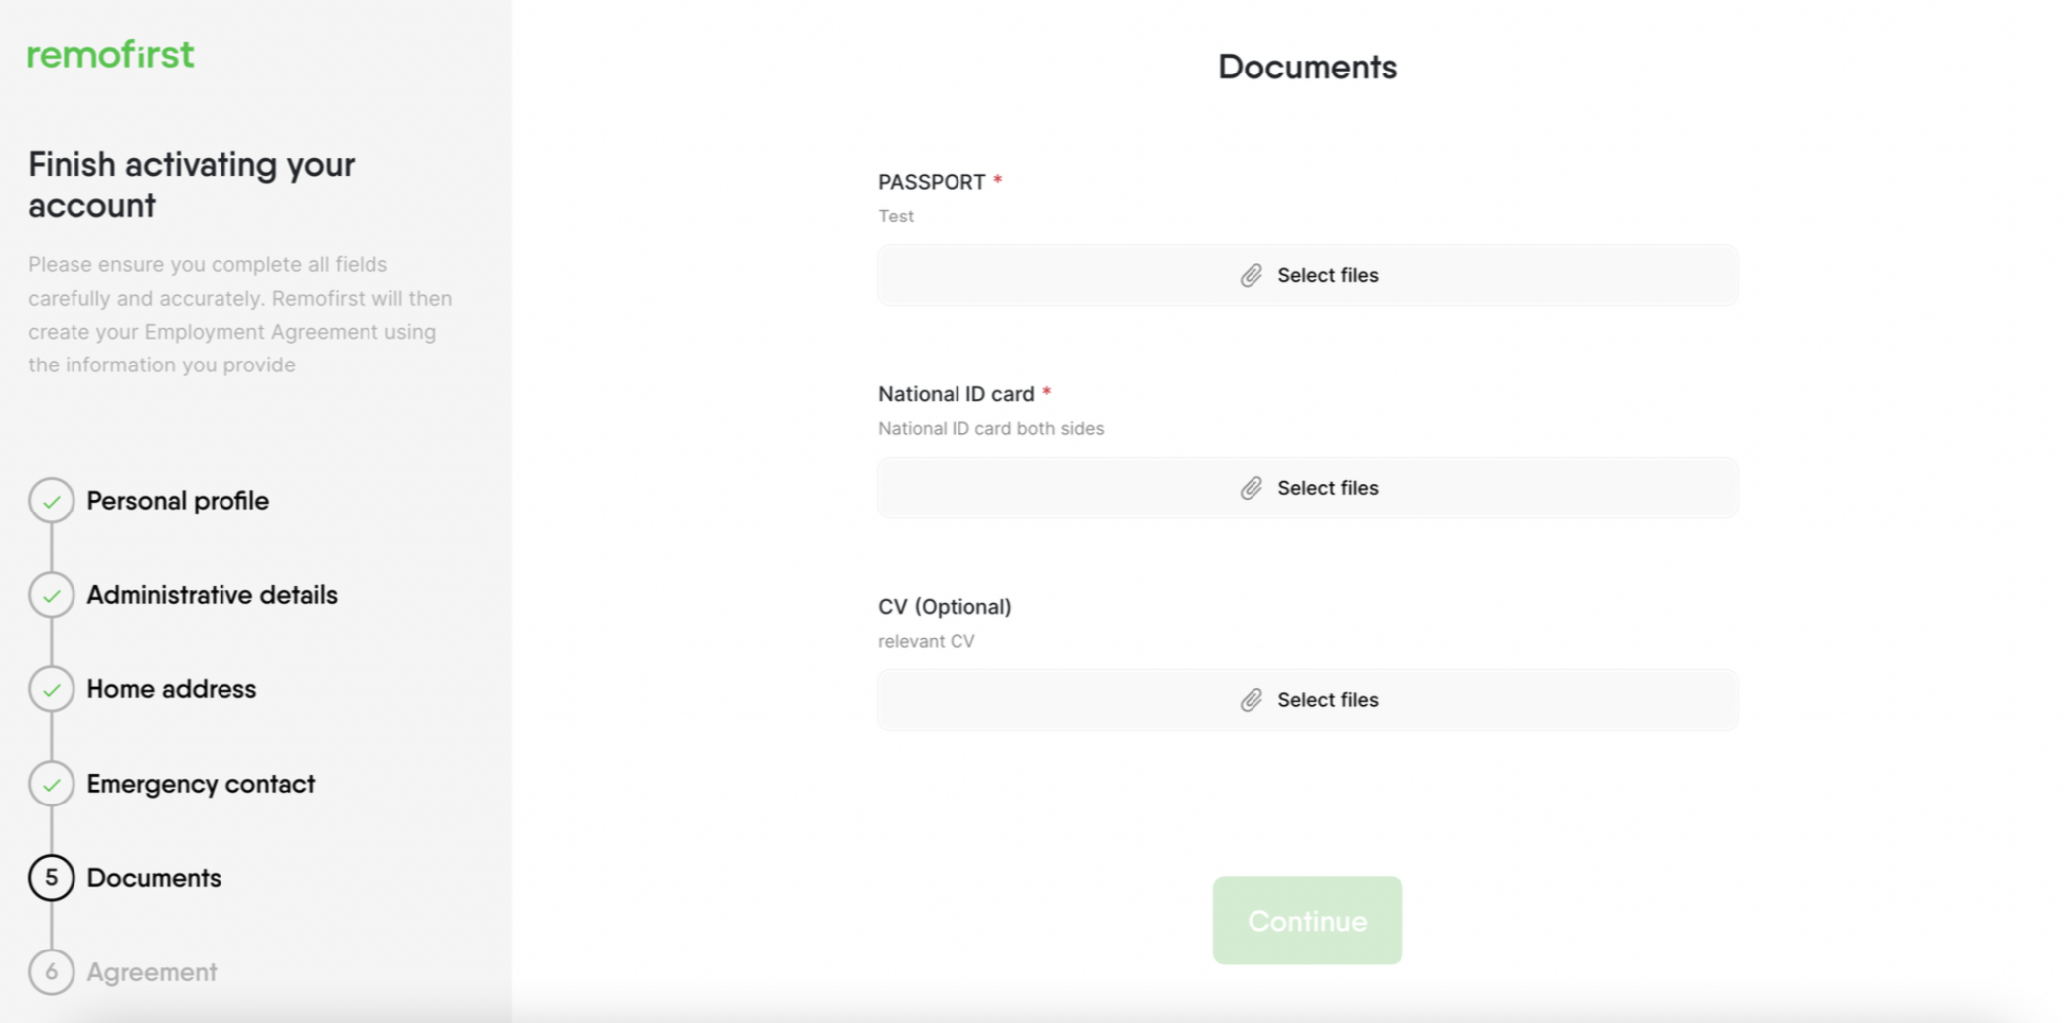Go to the Administrative details step
Image resolution: width=2064 pixels, height=1023 pixels.
(x=213, y=595)
